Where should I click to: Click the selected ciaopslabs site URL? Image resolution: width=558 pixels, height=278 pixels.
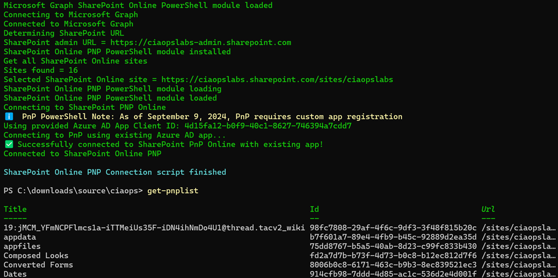(x=277, y=79)
